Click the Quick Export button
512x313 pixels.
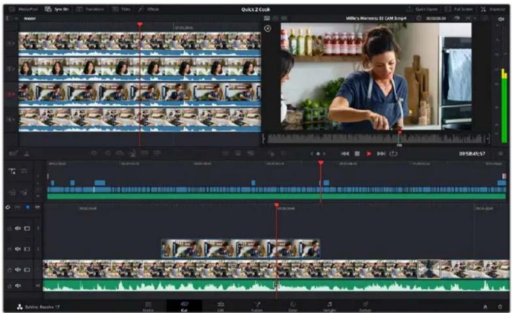[x=422, y=9]
